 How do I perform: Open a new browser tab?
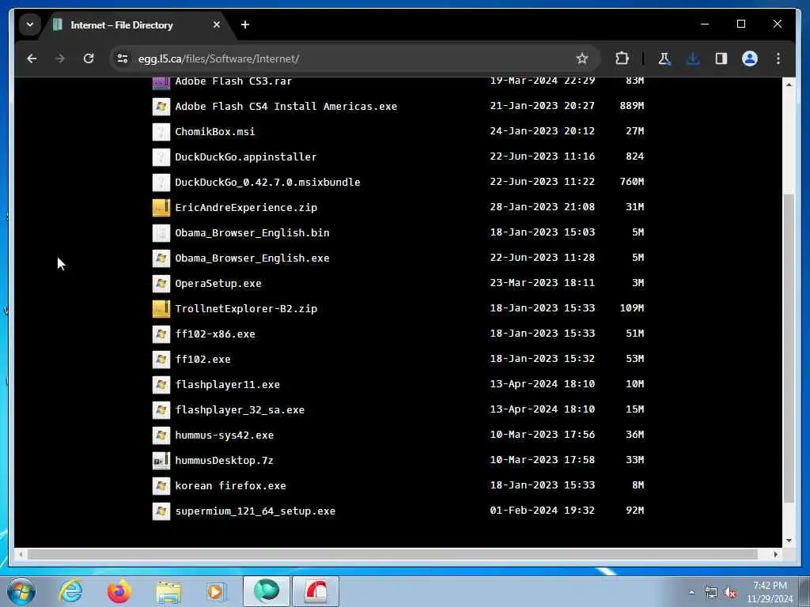tap(245, 25)
